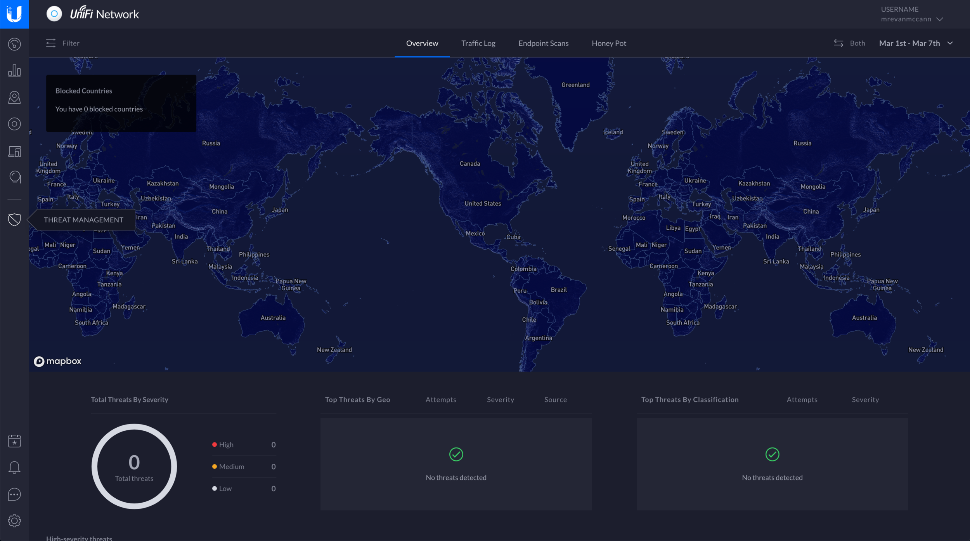The height and width of the screenshot is (541, 970).
Task: Select the Threat Management shield icon
Action: coord(14,220)
